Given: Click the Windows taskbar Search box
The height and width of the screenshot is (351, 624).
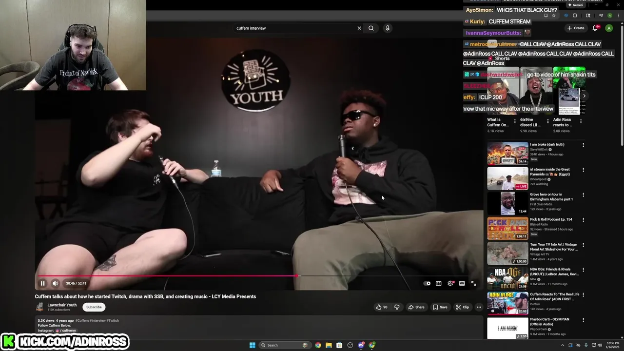Looking at the screenshot, I should pos(285,345).
